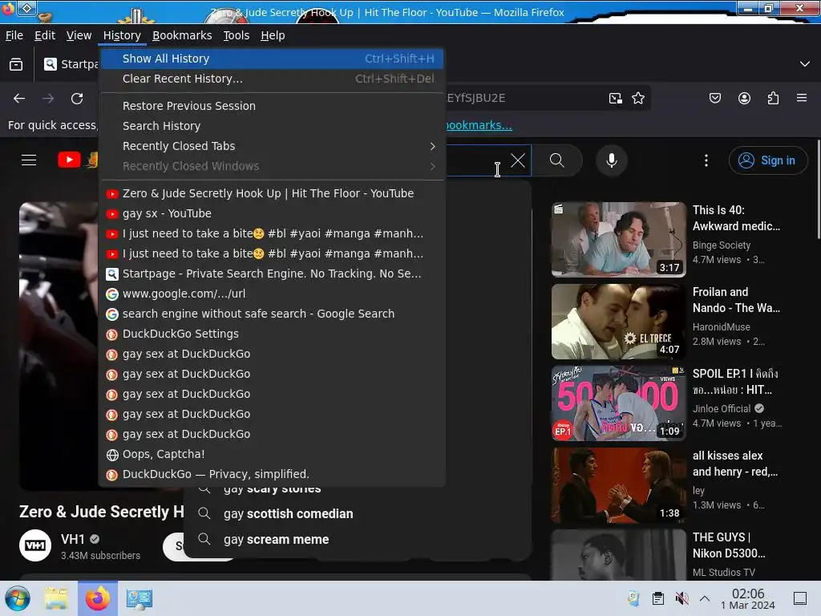Click the VH1 channel name
Viewport: 821px width, 616px height.
pos(73,539)
